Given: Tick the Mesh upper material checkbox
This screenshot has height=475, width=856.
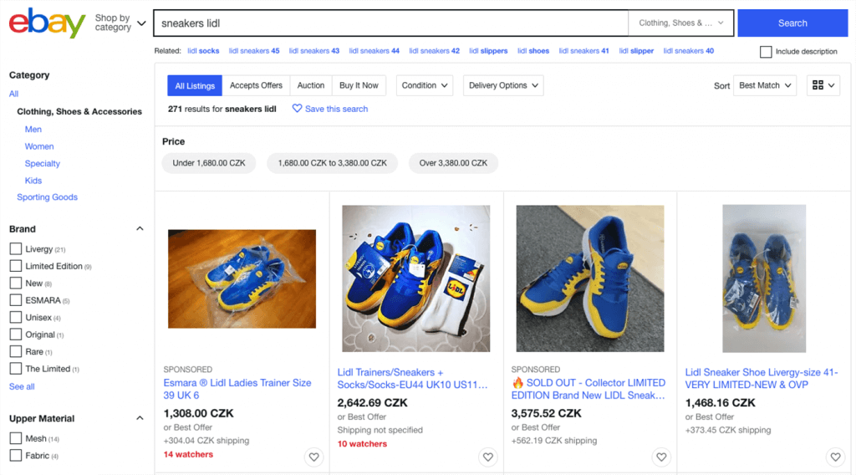Looking at the screenshot, I should click(15, 438).
